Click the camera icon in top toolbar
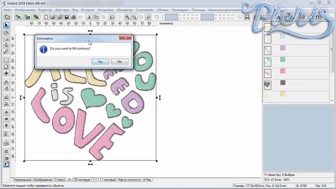 pos(27,17)
